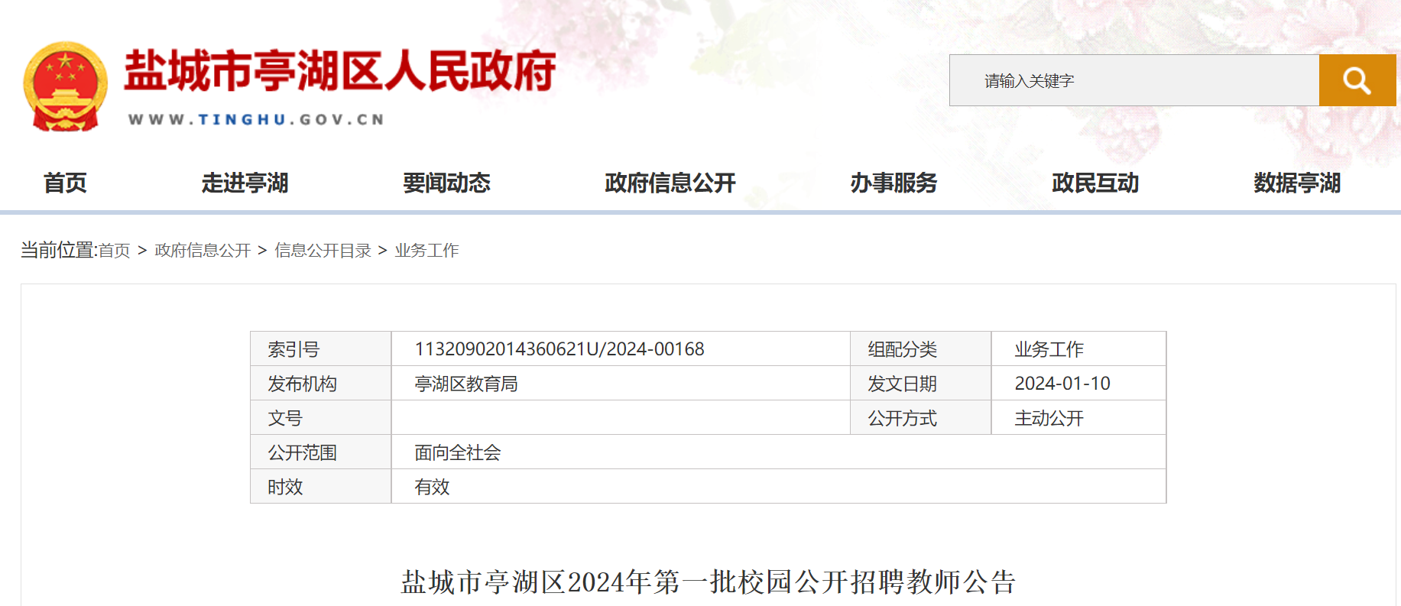The width and height of the screenshot is (1401, 606).
Task: Select 政府信息公开 from main navigation
Action: pyautogui.click(x=670, y=183)
